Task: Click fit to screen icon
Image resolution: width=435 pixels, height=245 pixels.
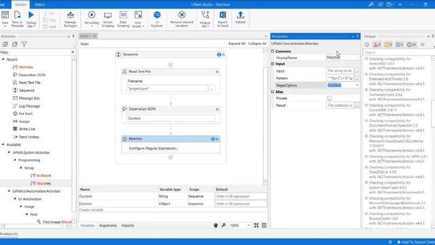Action: coord(256,225)
